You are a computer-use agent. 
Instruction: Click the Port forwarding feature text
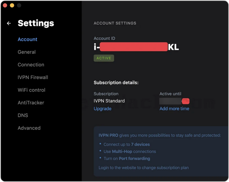tap(134, 158)
